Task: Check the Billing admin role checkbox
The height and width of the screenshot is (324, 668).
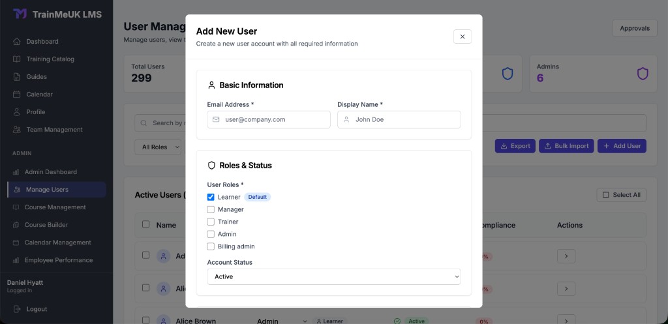Action: pyautogui.click(x=211, y=246)
